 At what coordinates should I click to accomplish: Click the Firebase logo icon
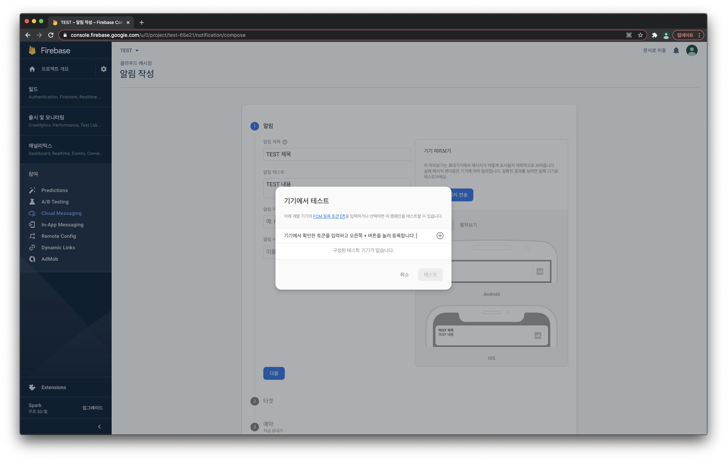(x=33, y=50)
